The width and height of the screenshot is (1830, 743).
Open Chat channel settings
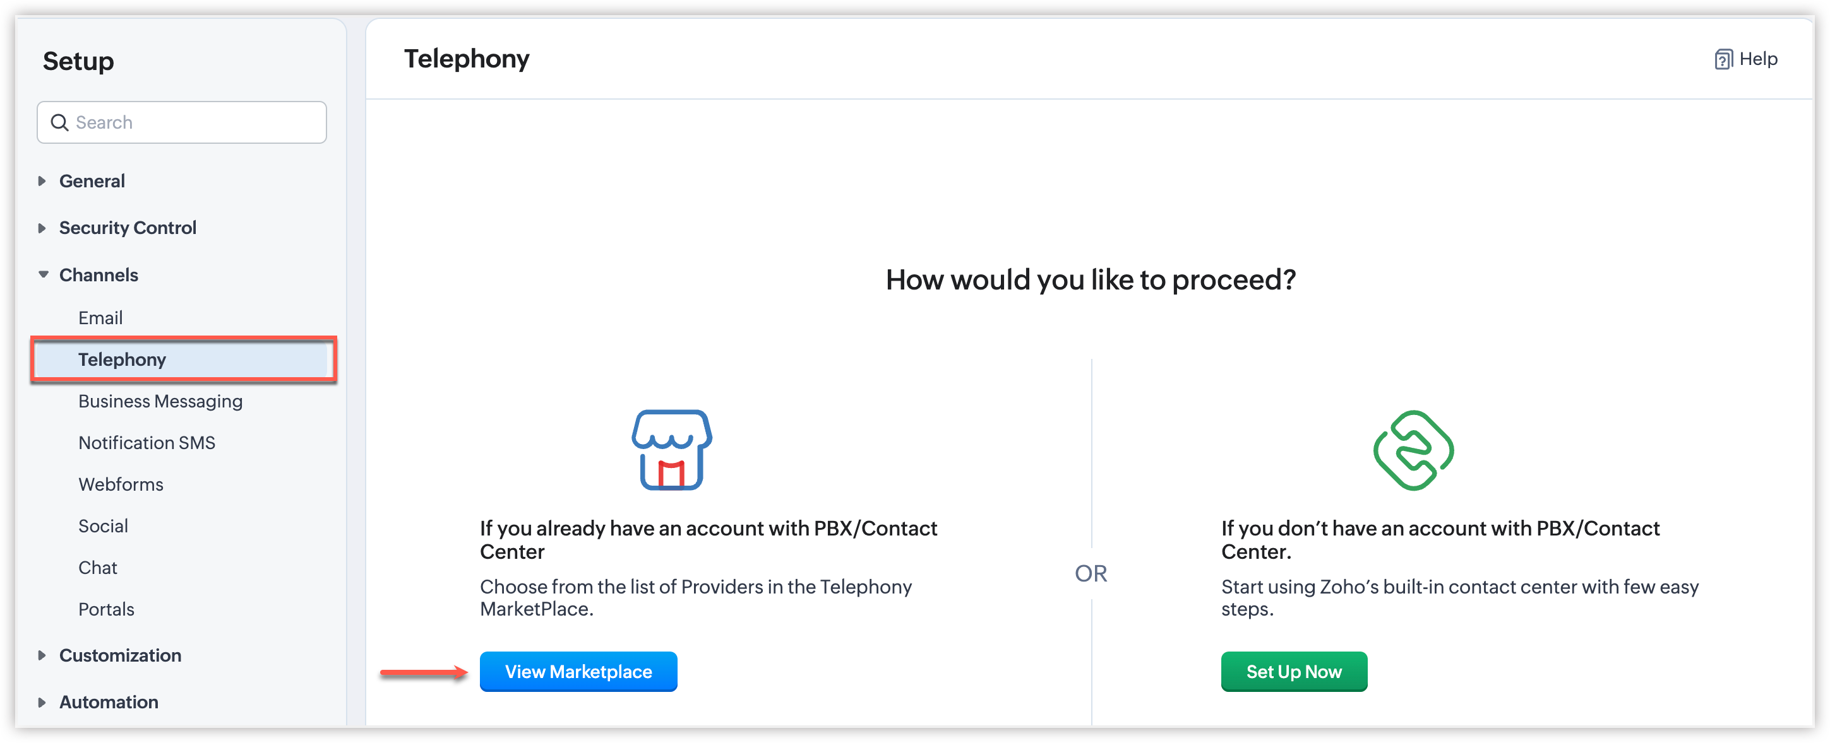click(x=98, y=568)
